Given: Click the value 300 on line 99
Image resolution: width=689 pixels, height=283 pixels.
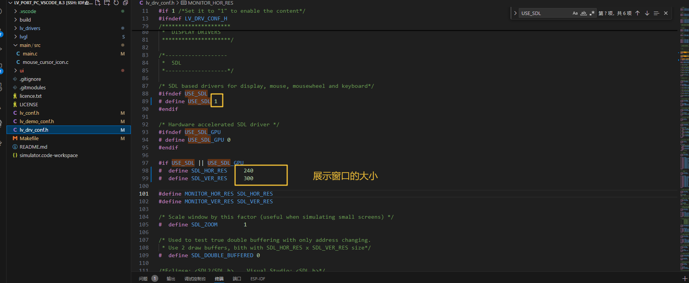Looking at the screenshot, I should pos(249,178).
